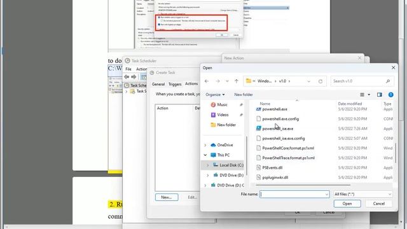Switch to General tab in Create Task
This screenshot has height=229, width=407.
pyautogui.click(x=158, y=84)
